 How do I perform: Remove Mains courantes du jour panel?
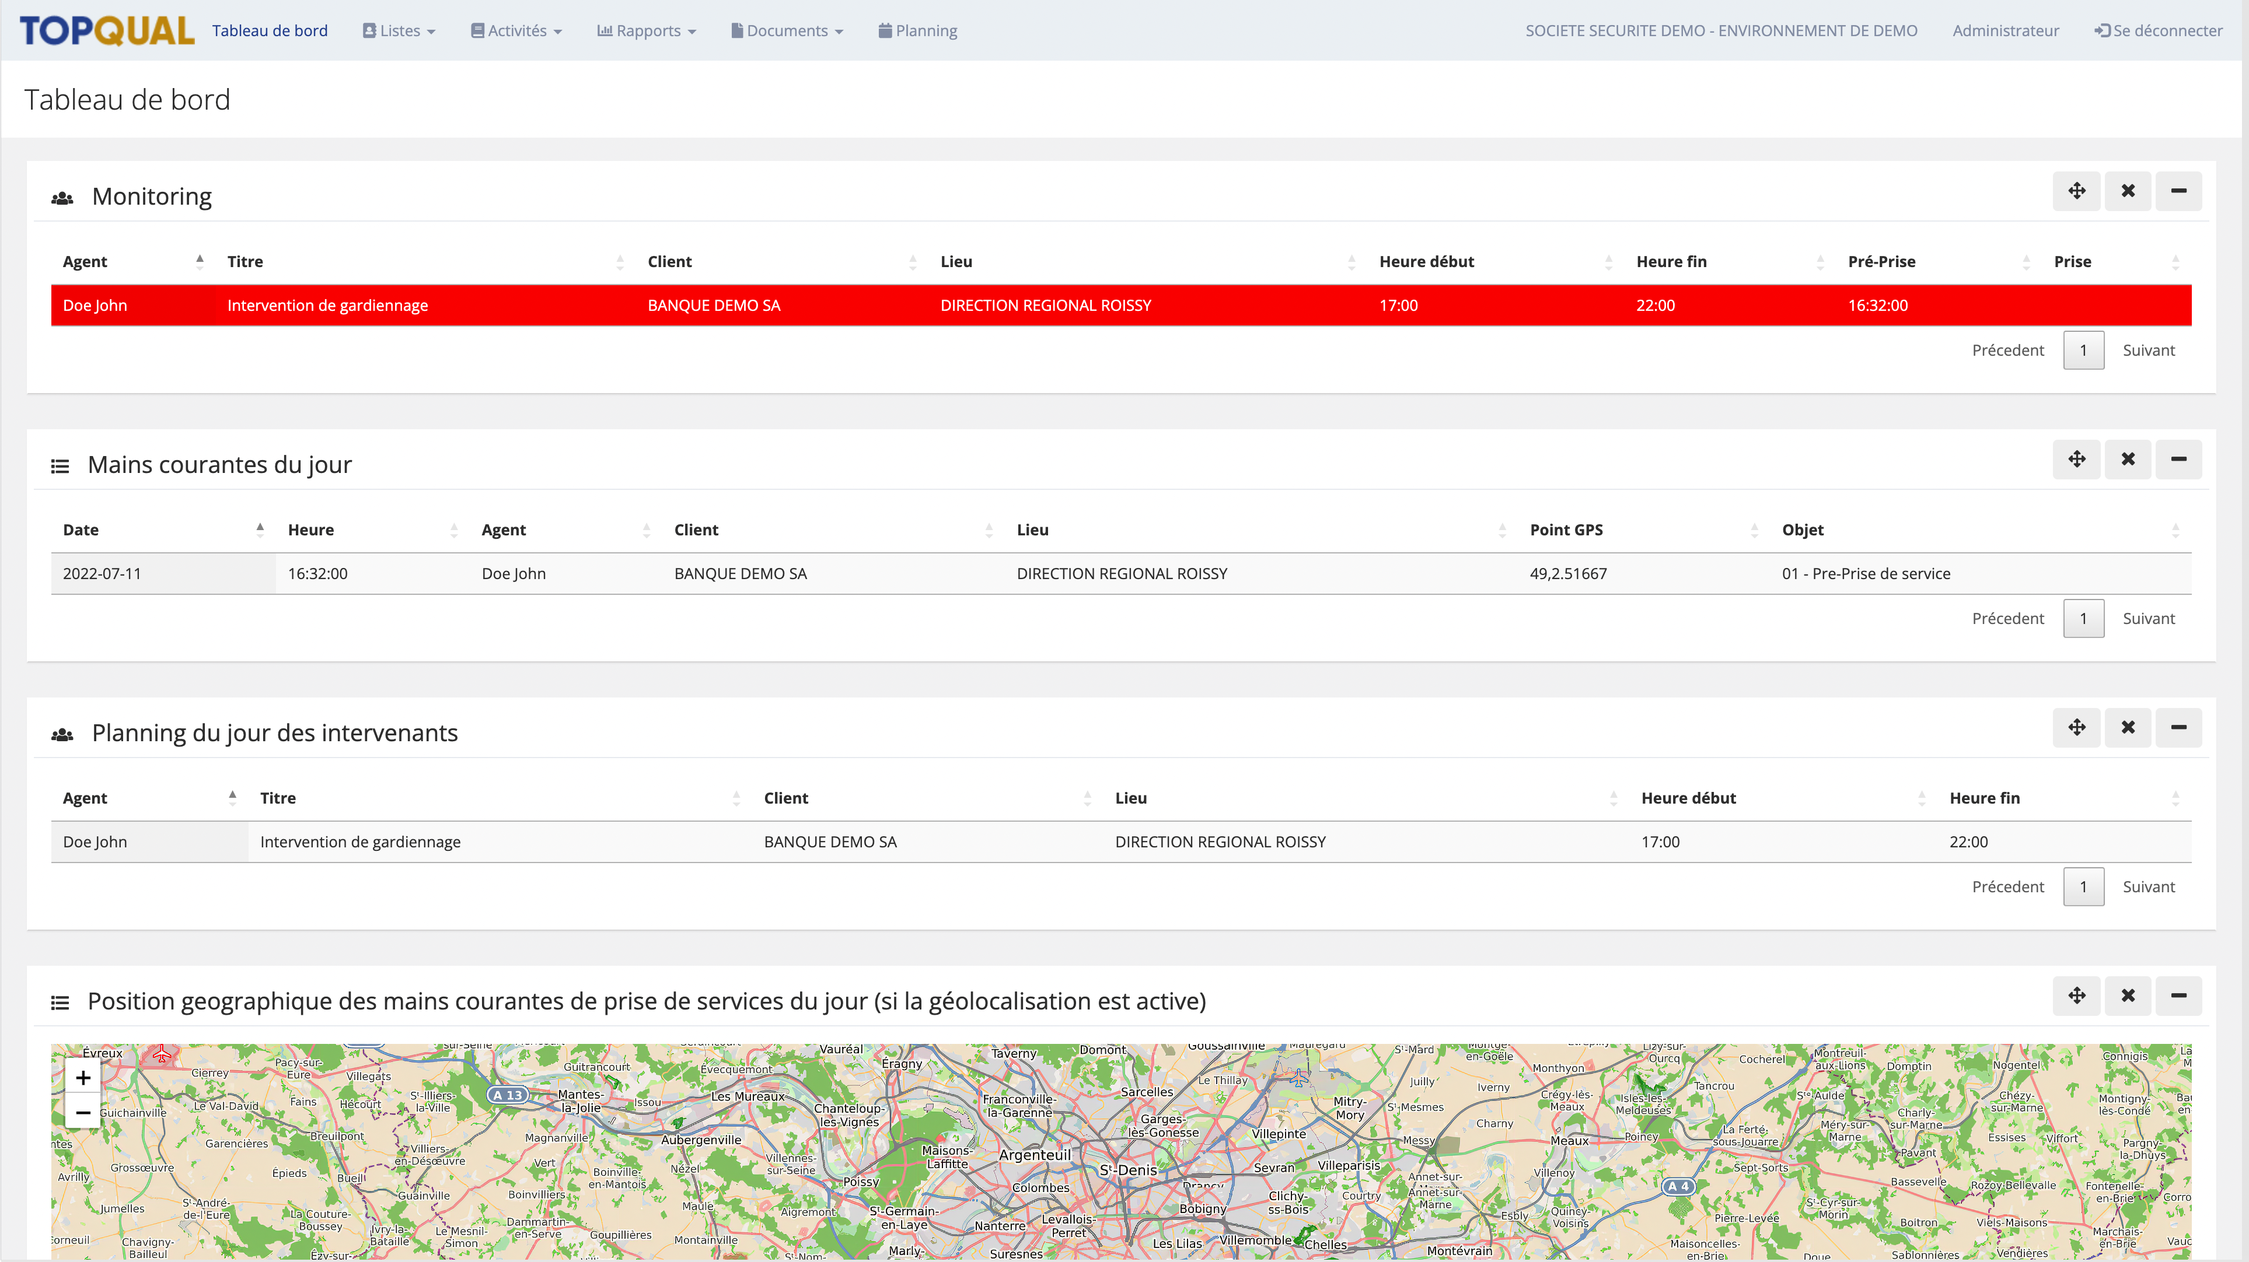[2128, 459]
